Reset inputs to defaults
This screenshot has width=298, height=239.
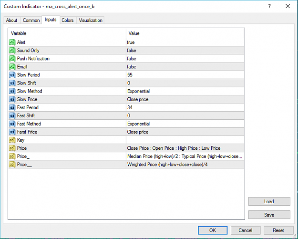click(278, 230)
